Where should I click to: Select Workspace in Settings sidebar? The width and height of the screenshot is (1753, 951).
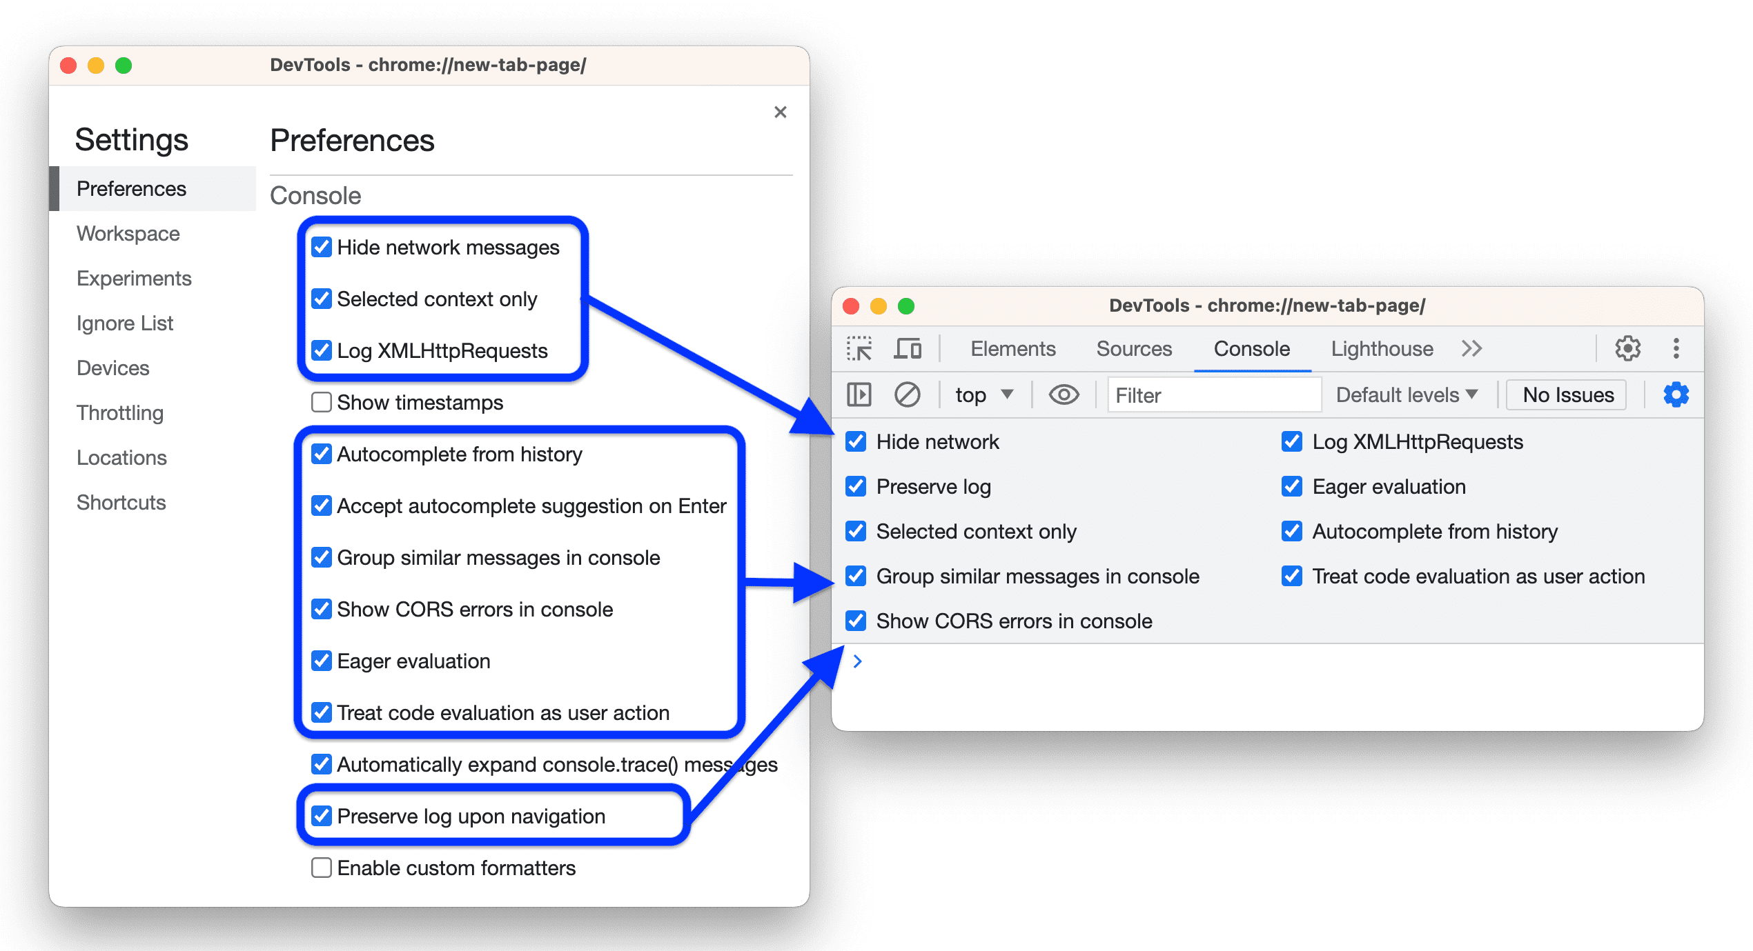(128, 232)
